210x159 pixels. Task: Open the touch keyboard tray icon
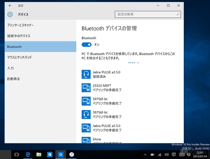point(182,155)
